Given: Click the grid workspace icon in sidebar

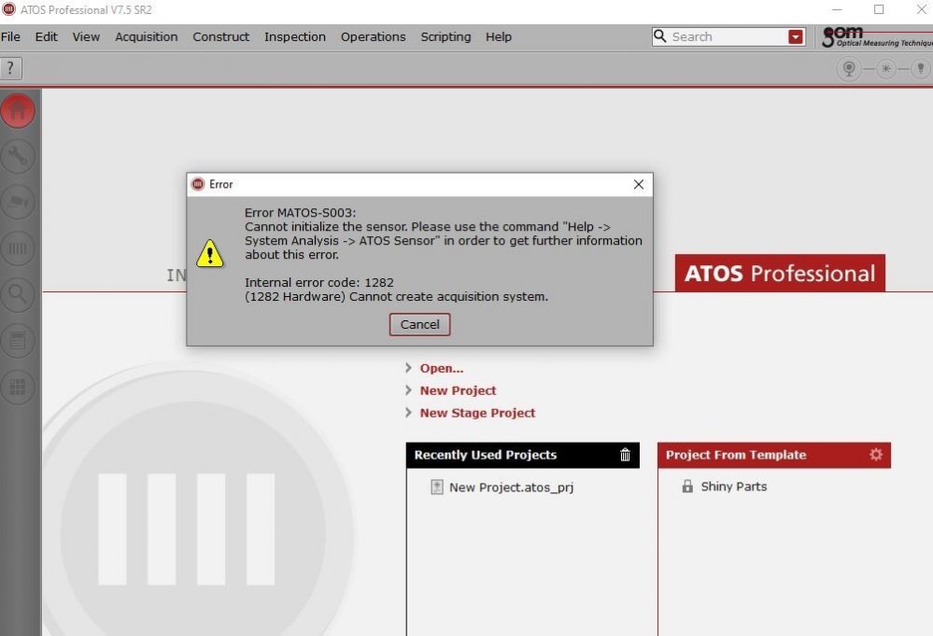Looking at the screenshot, I should click(x=18, y=387).
